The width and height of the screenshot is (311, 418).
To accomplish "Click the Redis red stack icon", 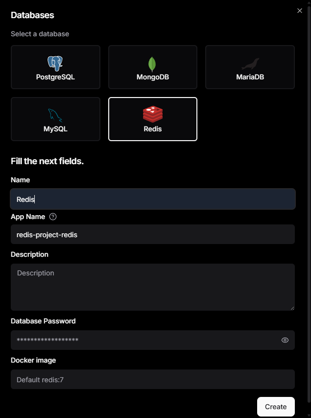I will tap(153, 114).
